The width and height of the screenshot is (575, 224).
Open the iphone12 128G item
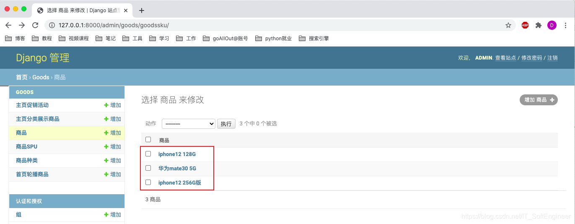pos(177,154)
